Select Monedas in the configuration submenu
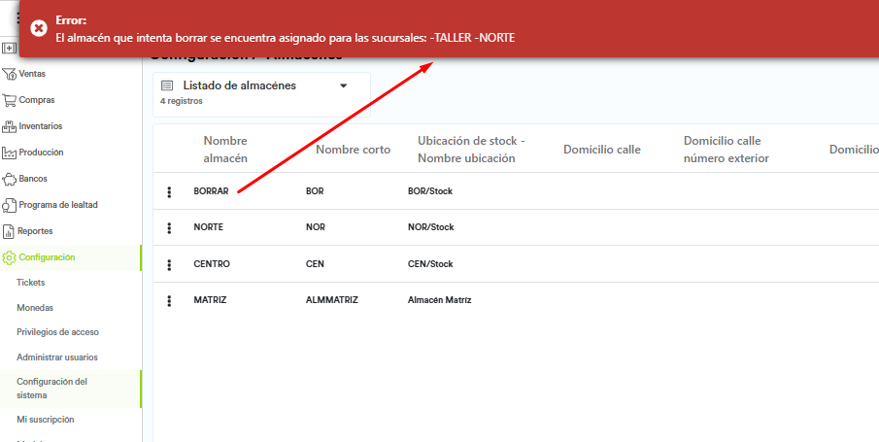Image resolution: width=879 pixels, height=442 pixels. coord(34,307)
